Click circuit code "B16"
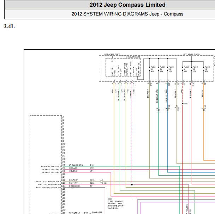This screenshot has height=214, width=215. pyautogui.click(x=92, y=165)
